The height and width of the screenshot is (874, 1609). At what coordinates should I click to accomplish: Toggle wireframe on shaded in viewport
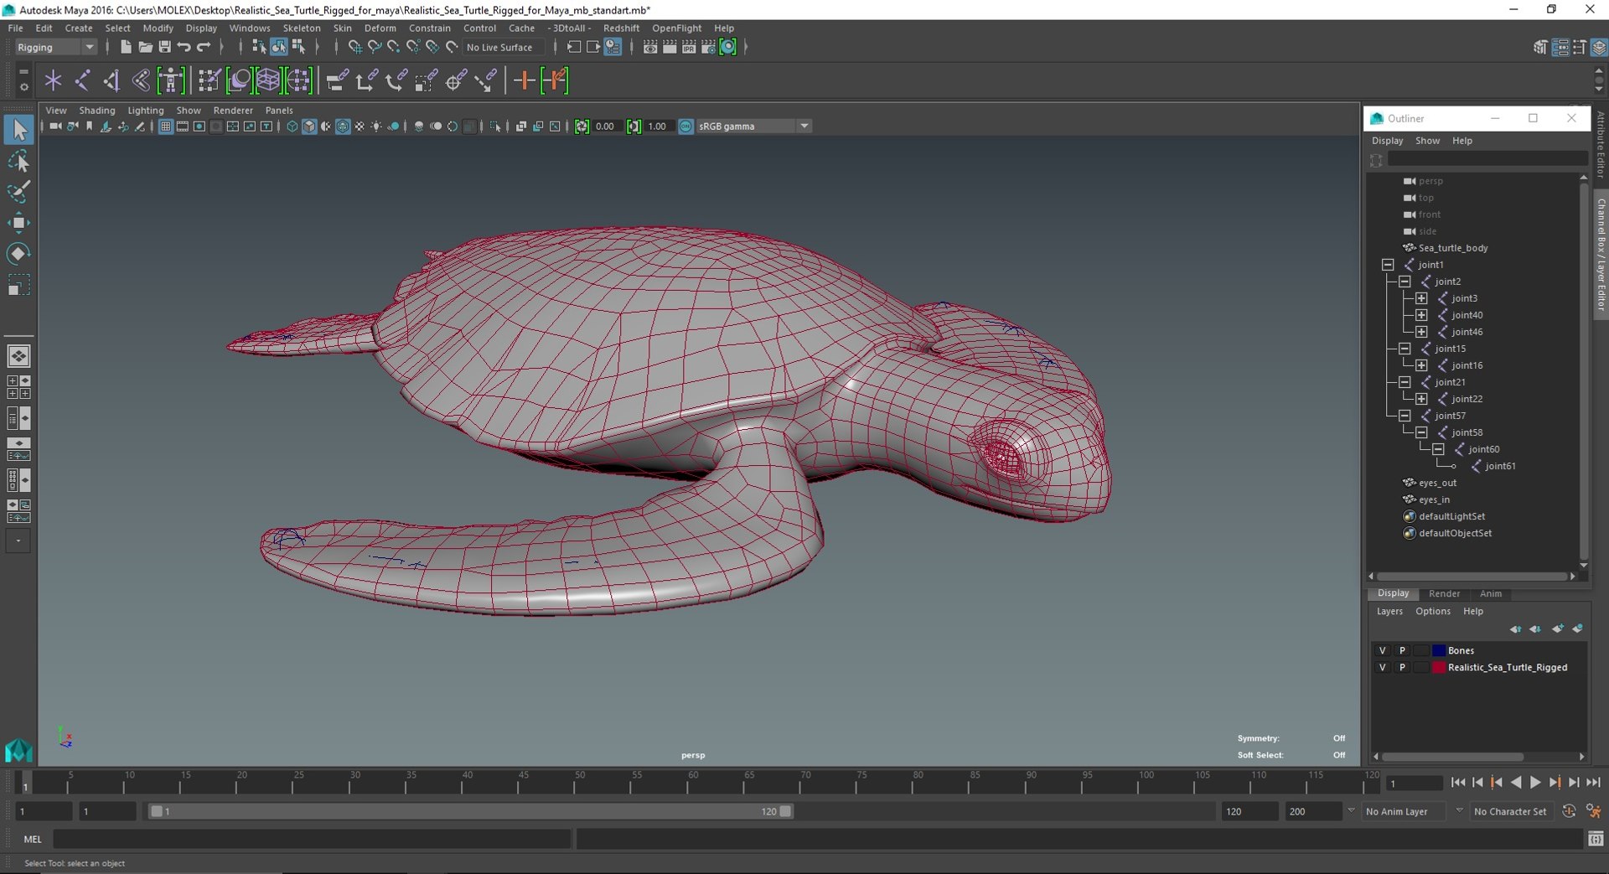pos(343,127)
